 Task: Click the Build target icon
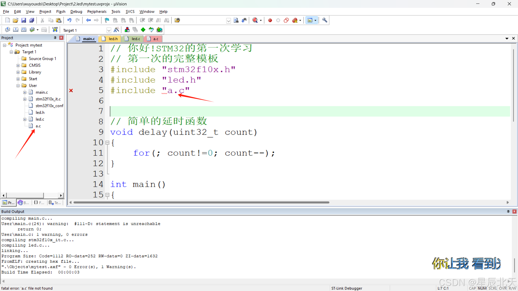click(16, 30)
